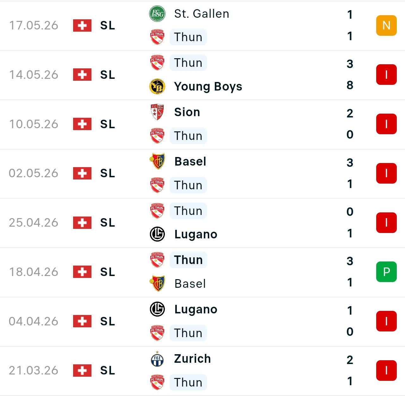Viewport: 405px width, 396px height.
Task: Open highlighted Thun in 18.04.26 match
Action: (188, 260)
